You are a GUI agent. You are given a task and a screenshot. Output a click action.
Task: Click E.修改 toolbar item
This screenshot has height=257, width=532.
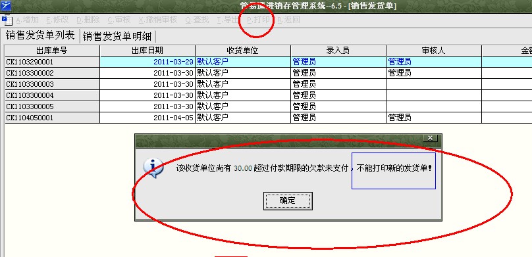coord(57,20)
